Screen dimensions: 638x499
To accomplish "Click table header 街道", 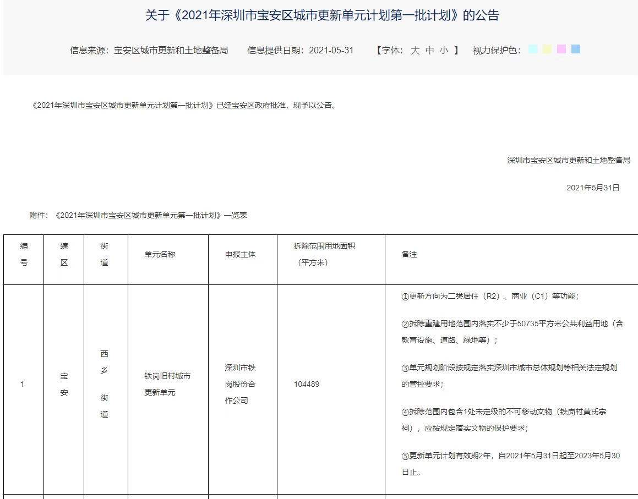I will (x=104, y=254).
